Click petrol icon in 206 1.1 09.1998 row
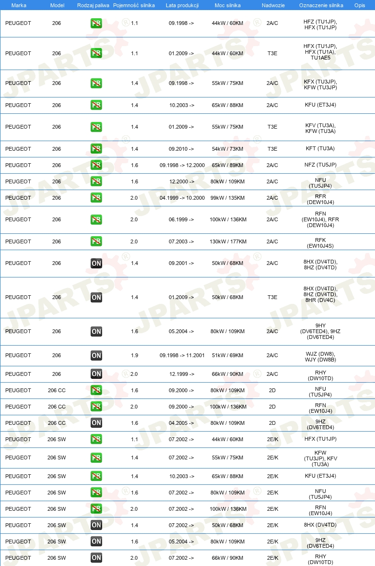The image size is (375, 566). 96,24
